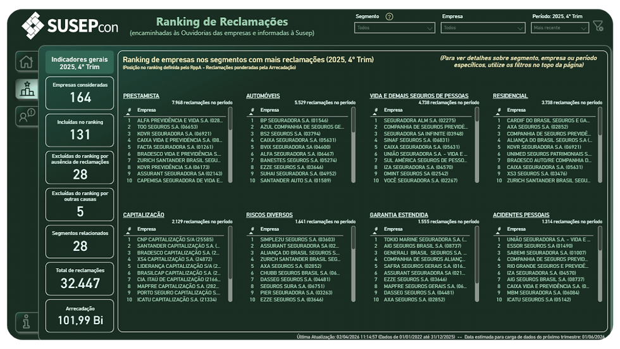
Task: Select the 'Empresas consideradas 164' card
Action: [x=80, y=93]
